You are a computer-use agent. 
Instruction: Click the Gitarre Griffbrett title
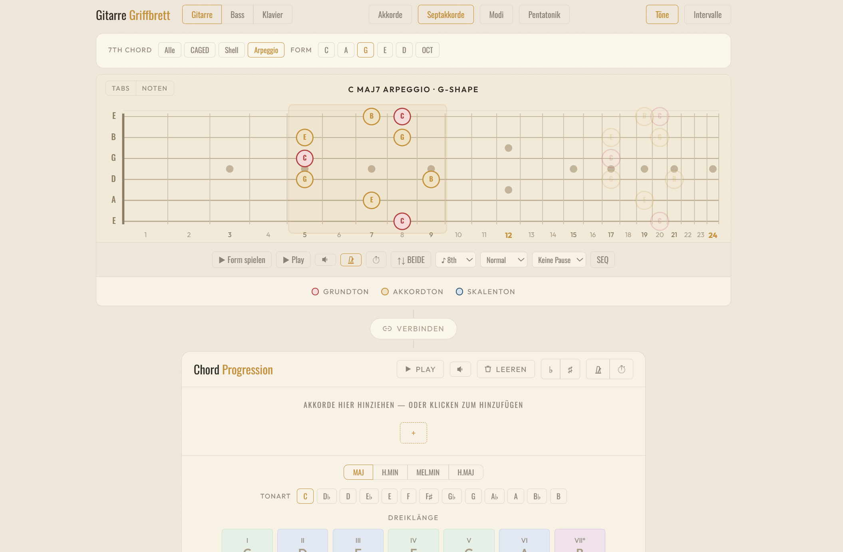(133, 15)
